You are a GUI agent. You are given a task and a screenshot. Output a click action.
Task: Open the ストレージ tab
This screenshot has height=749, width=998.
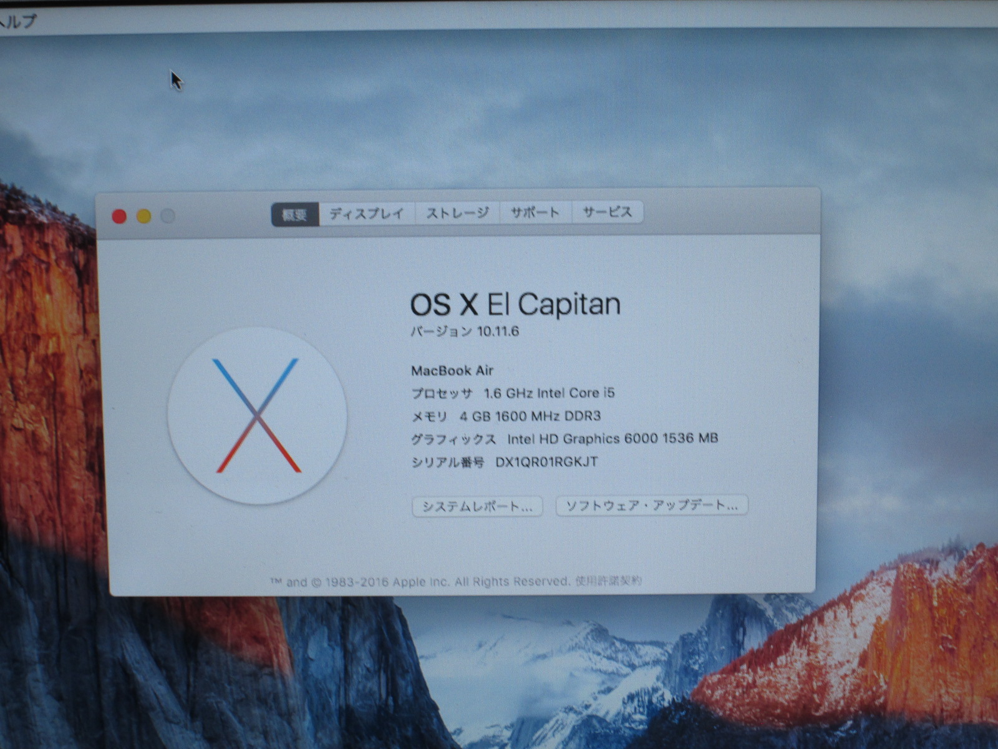coord(457,213)
